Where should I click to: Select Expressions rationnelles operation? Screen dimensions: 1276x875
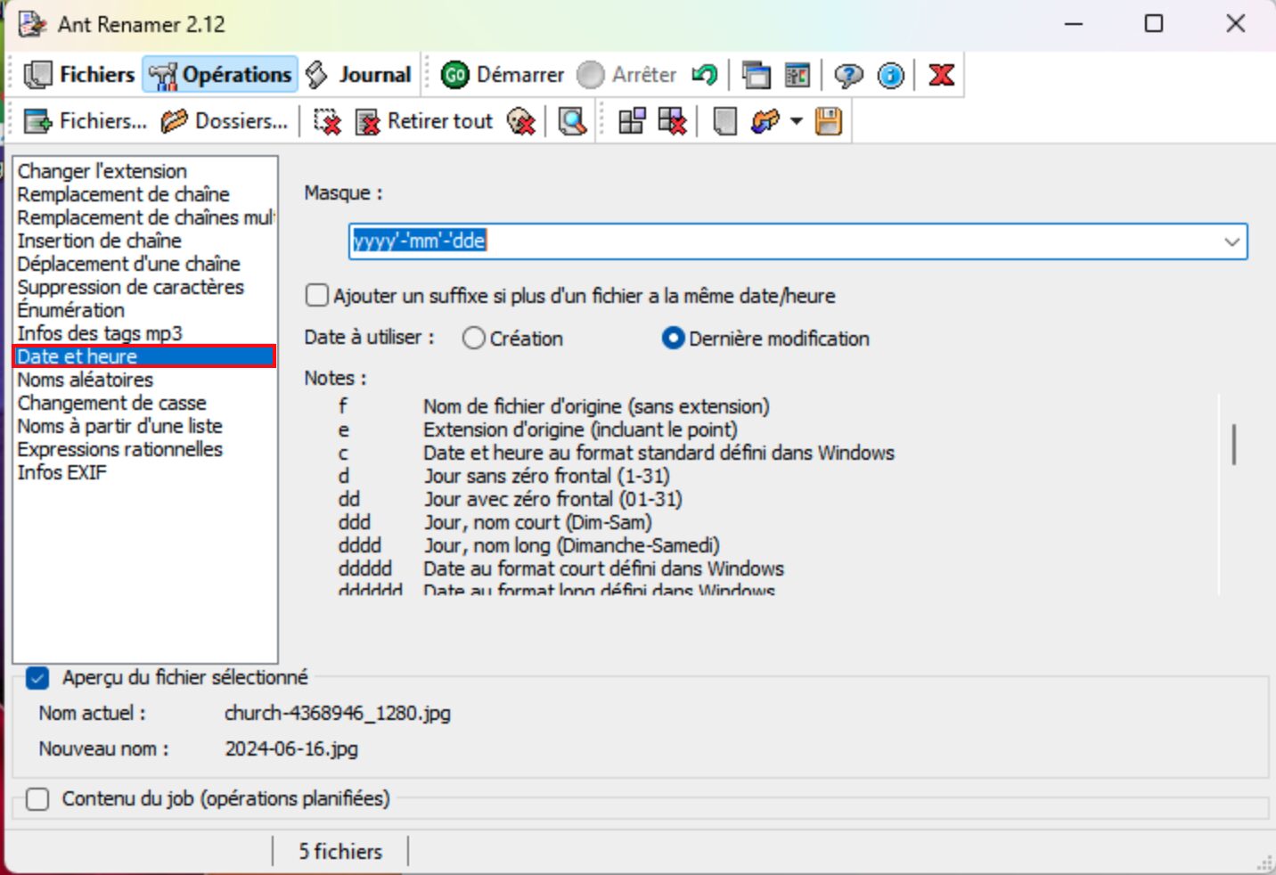pyautogui.click(x=119, y=449)
